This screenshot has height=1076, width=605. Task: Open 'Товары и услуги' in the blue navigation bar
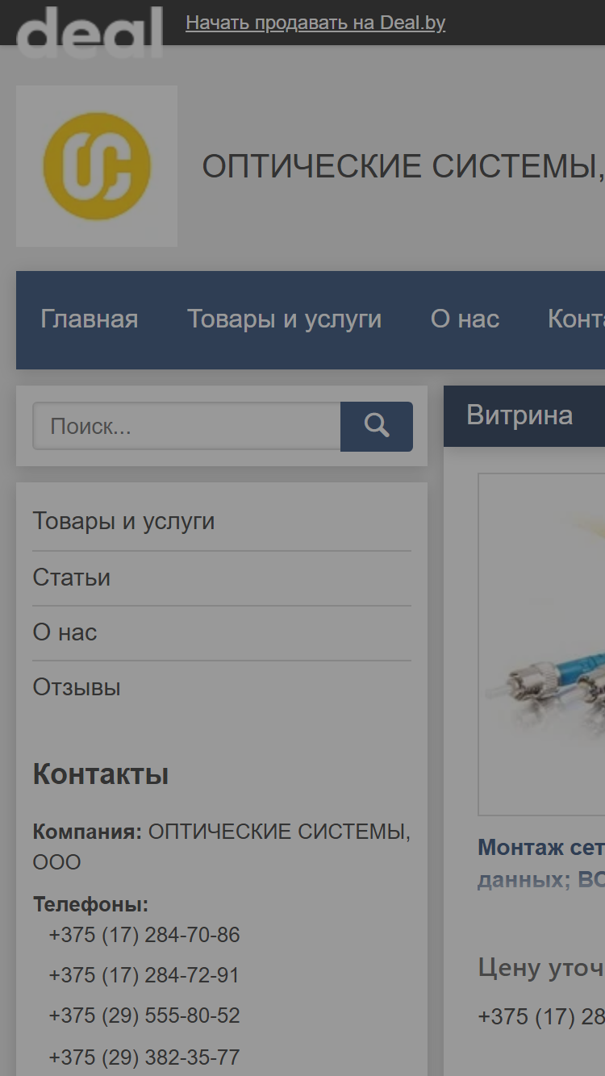[285, 319]
